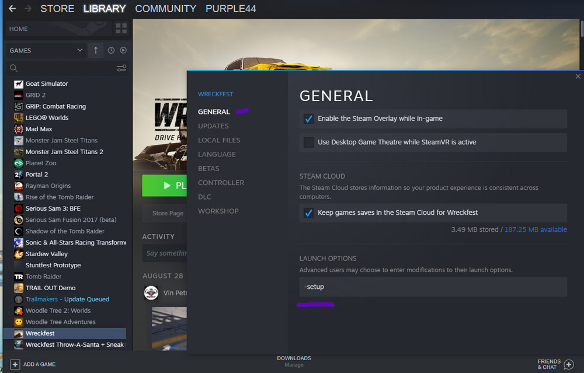
Task: Filter by ready-to-play games icon
Action: [x=123, y=50]
